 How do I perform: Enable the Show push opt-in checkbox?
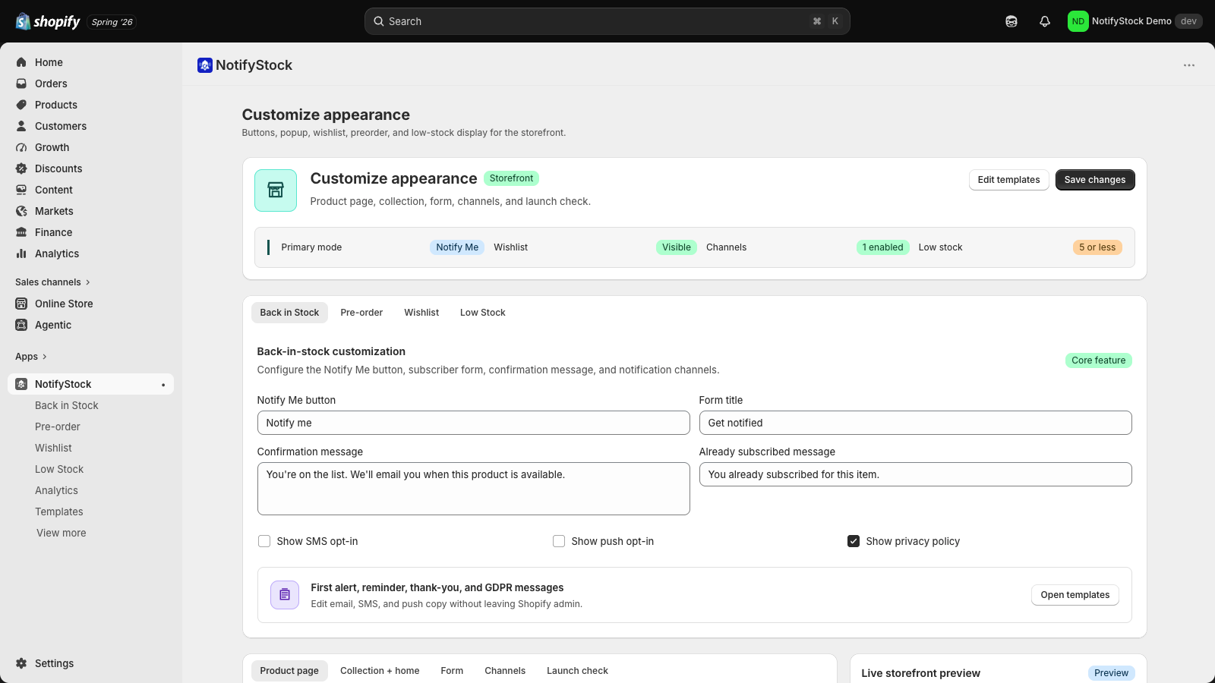click(559, 541)
